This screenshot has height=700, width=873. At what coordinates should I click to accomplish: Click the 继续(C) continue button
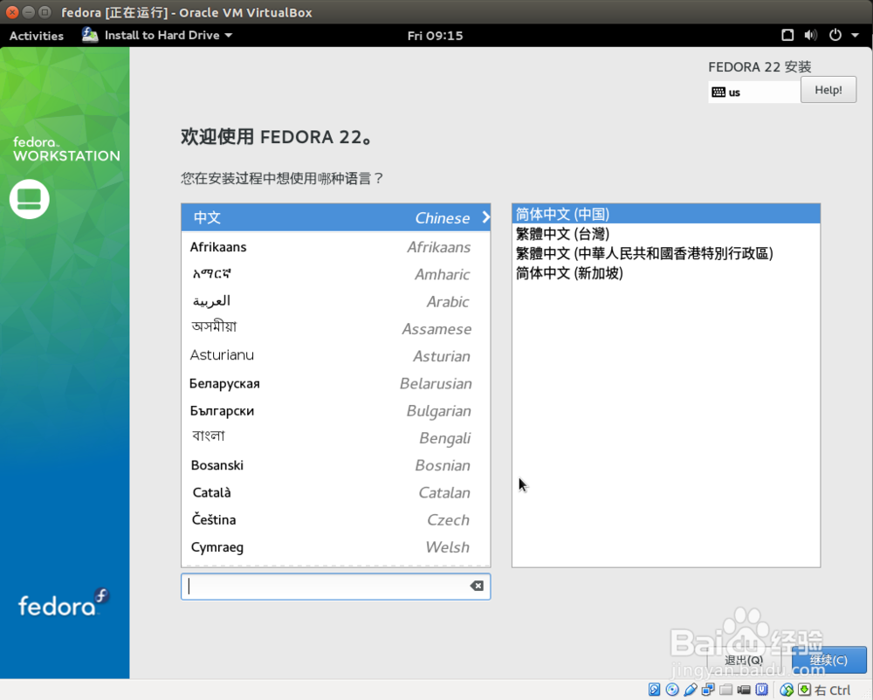(829, 660)
